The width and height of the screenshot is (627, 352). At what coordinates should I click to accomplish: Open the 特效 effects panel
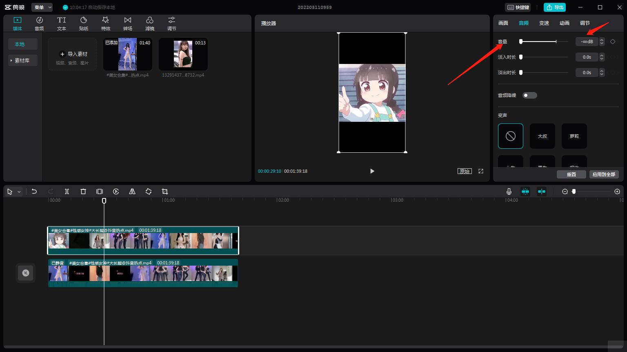(106, 24)
